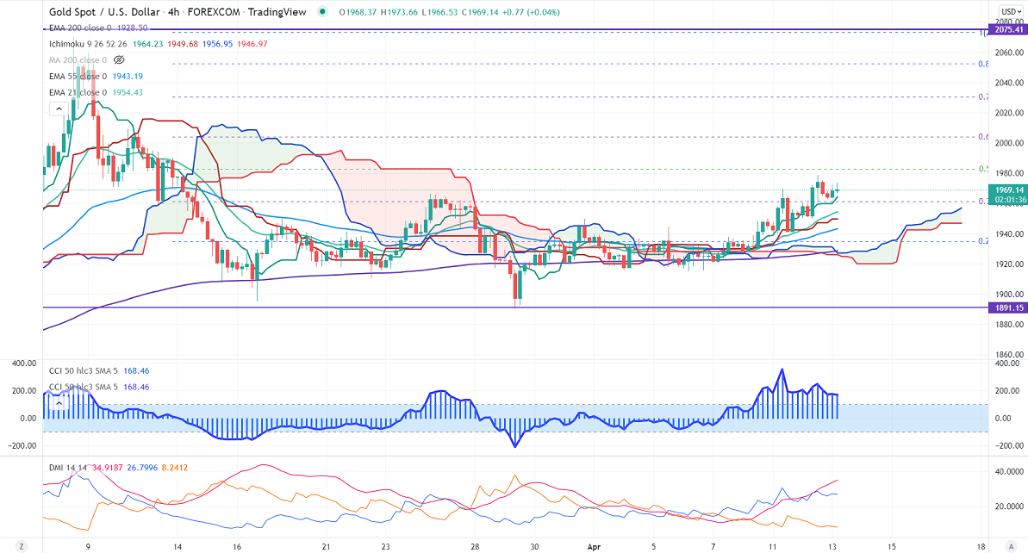Click the 1860.00 price axis label
The image size is (1028, 553).
point(1009,355)
